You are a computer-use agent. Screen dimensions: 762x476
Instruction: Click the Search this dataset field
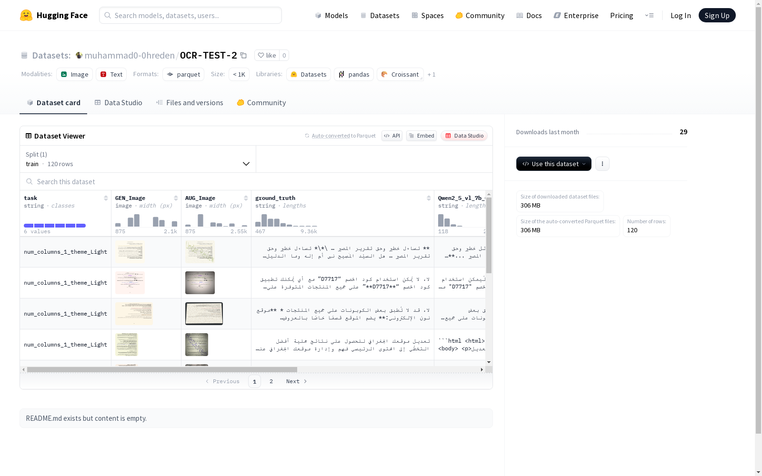[x=256, y=181]
